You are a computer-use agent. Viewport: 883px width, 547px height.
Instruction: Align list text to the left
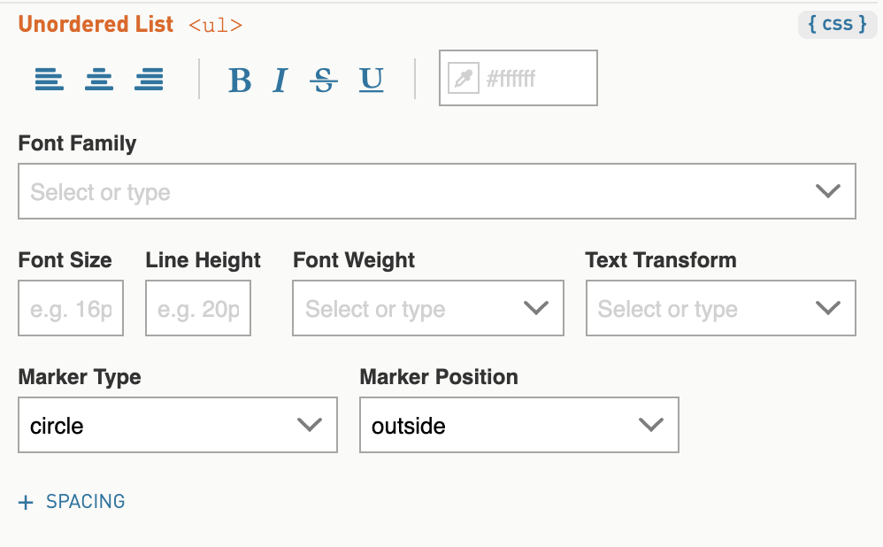(49, 79)
